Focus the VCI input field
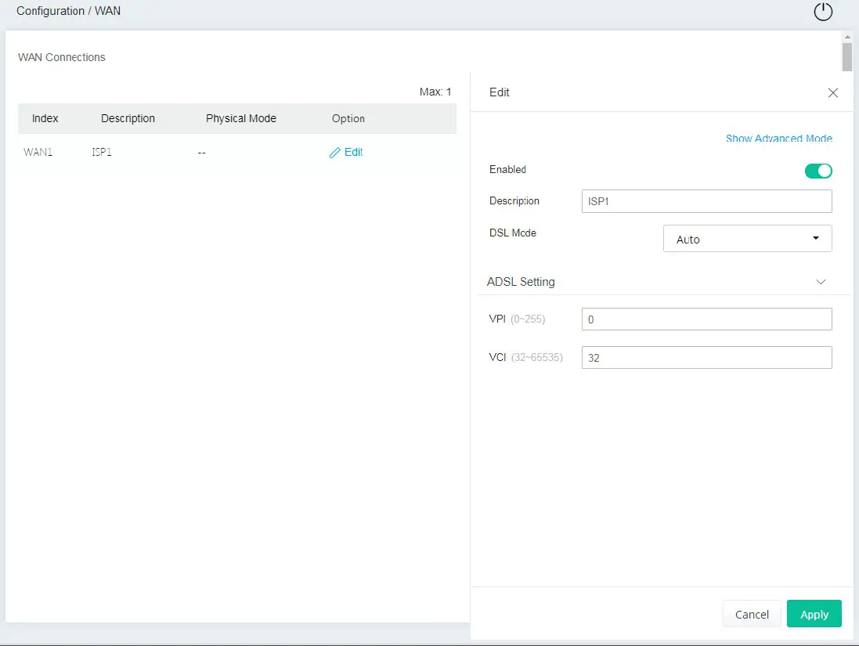The width and height of the screenshot is (859, 646). click(706, 358)
